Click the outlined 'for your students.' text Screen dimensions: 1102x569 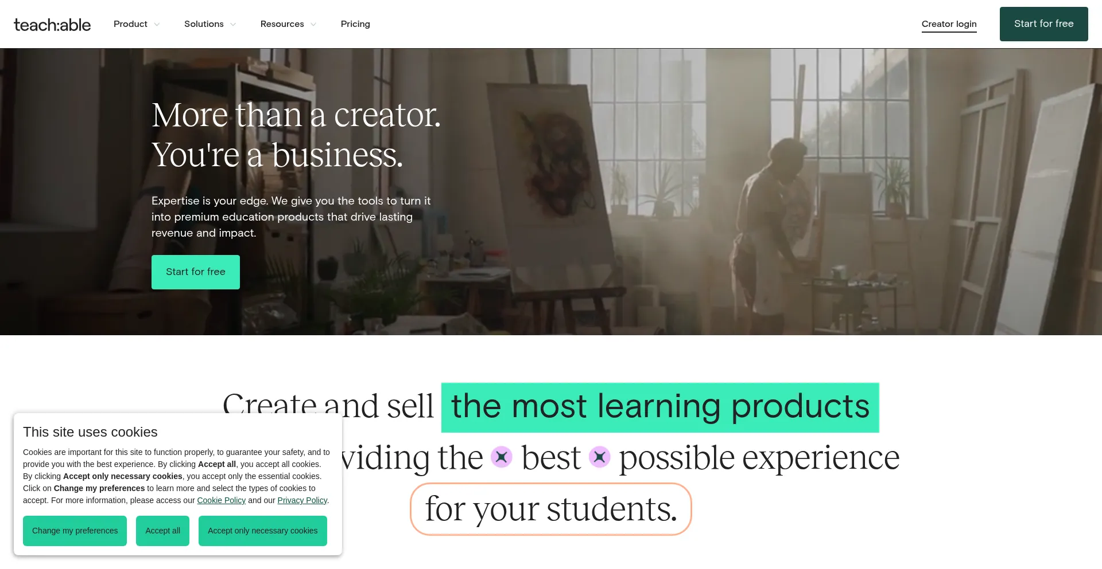point(551,509)
